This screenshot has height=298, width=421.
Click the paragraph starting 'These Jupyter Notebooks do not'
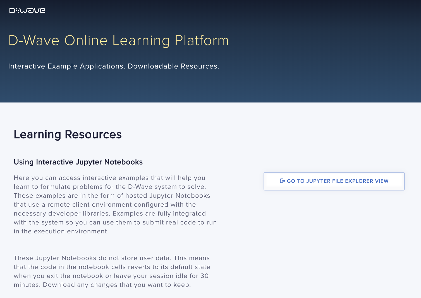[x=112, y=272]
